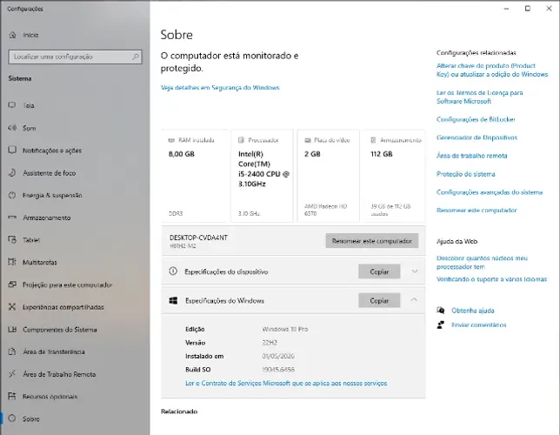Click the Windows 10 Pro edition value
Screen dimensions: 560x435
tap(284, 329)
